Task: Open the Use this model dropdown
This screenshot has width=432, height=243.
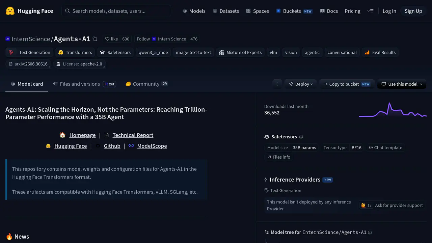Action: tap(402, 84)
